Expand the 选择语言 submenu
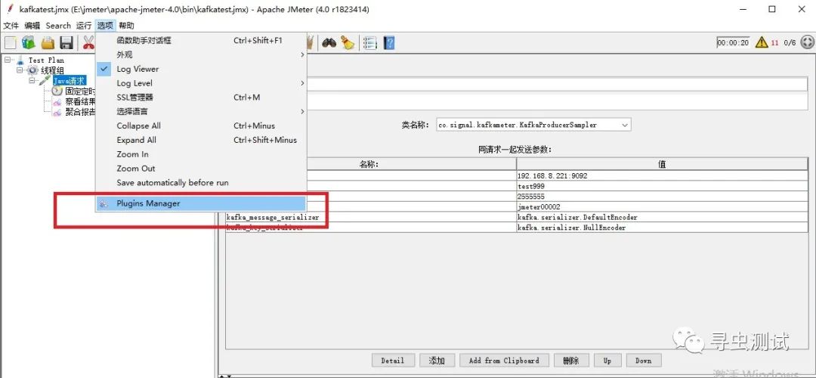 click(201, 111)
